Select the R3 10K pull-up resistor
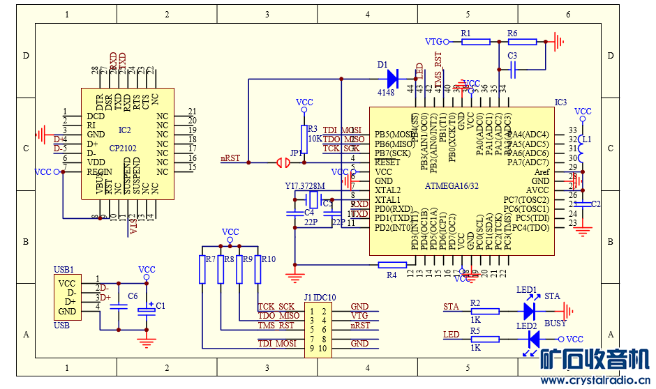Viewport: 656px width, 389px height. (x=304, y=139)
